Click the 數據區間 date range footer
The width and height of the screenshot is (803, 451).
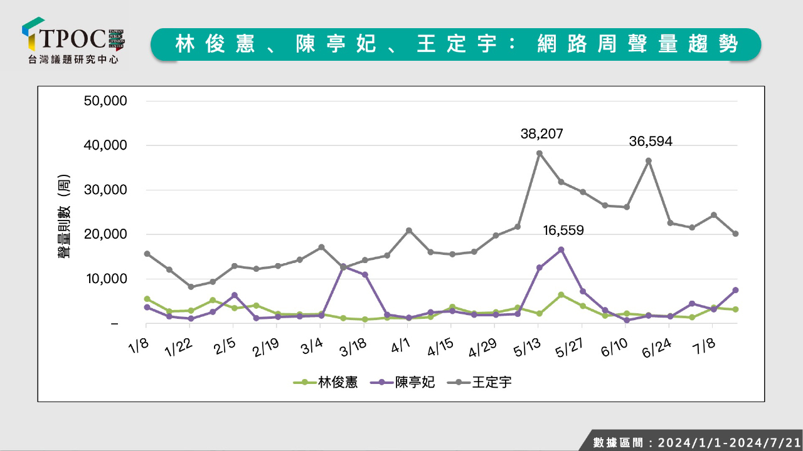click(x=696, y=442)
